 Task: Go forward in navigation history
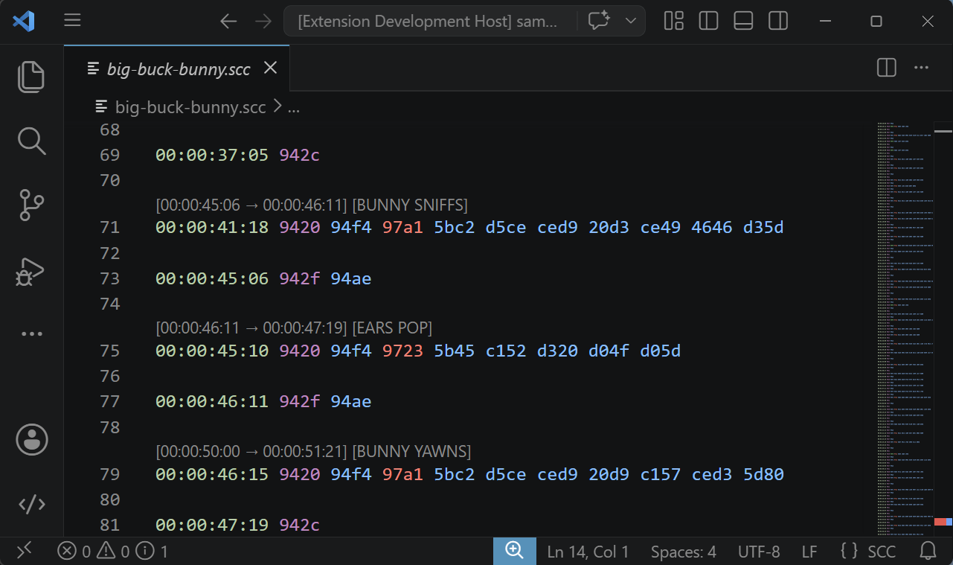[x=263, y=21]
